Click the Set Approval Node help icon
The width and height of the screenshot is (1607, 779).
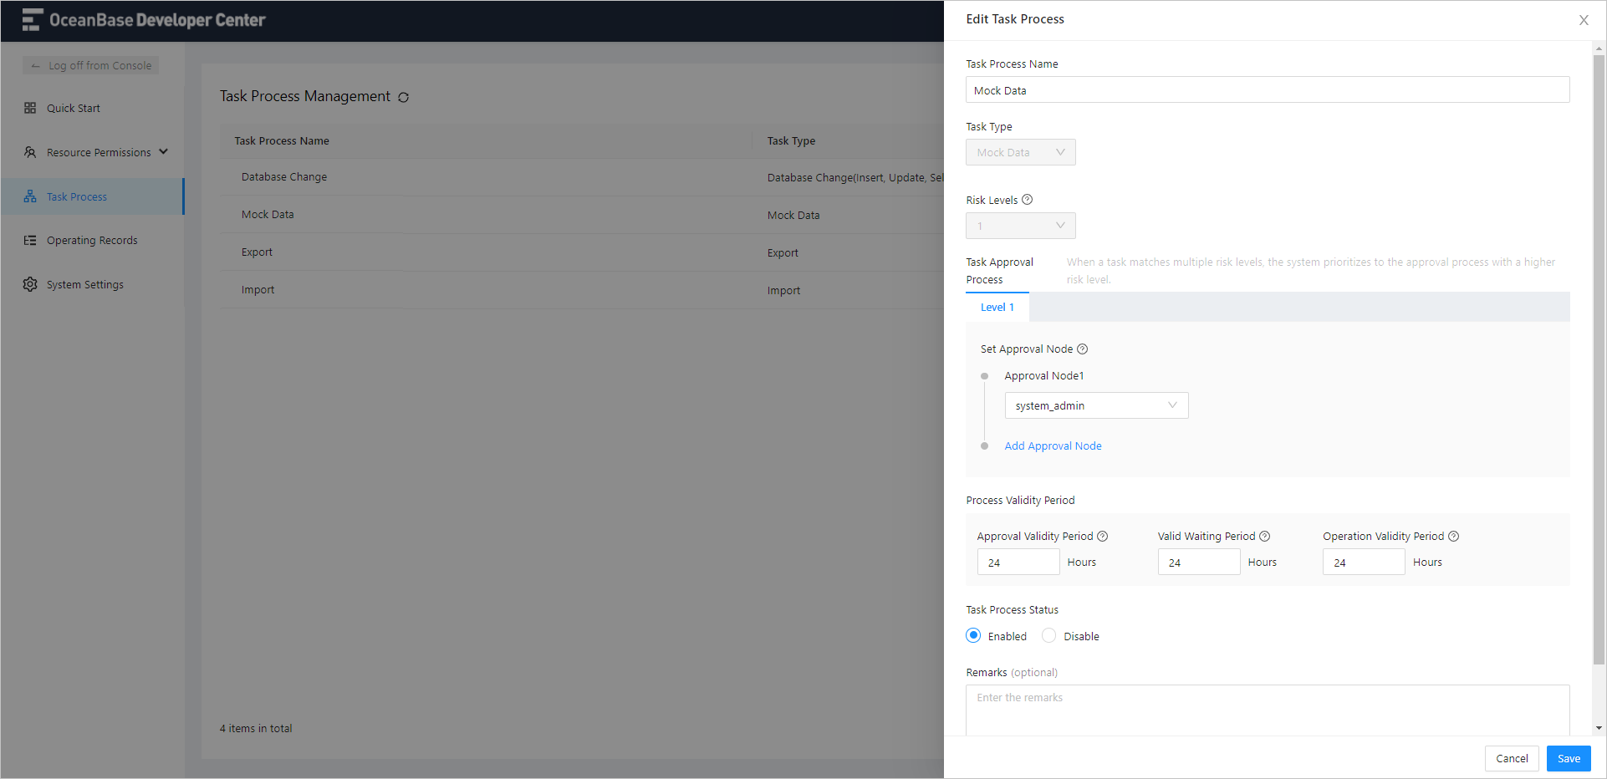tap(1082, 349)
